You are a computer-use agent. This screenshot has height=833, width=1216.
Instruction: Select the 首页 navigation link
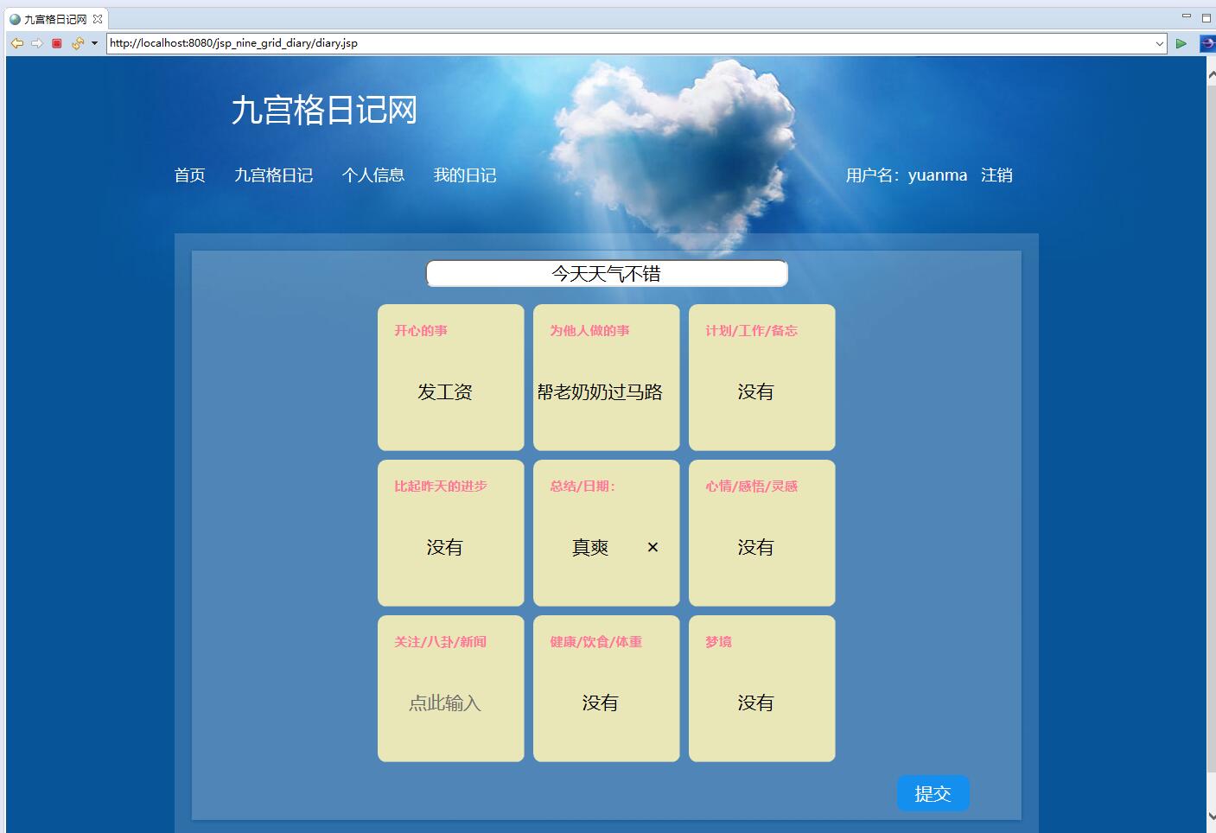pos(189,175)
